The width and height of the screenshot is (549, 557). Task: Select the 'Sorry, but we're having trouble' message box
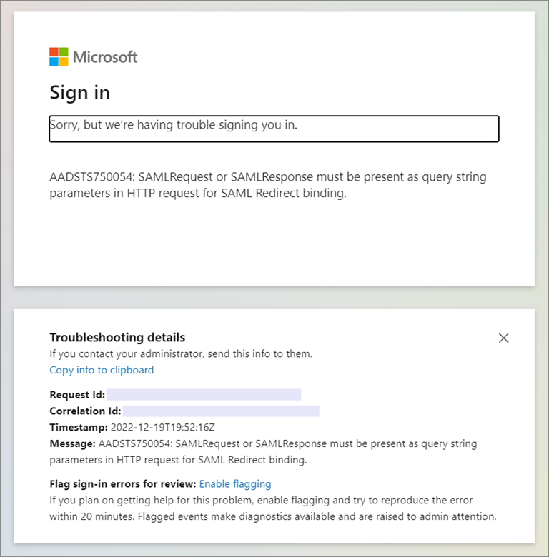click(x=274, y=129)
